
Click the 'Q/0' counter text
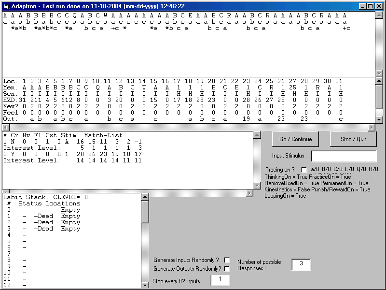click(361, 169)
